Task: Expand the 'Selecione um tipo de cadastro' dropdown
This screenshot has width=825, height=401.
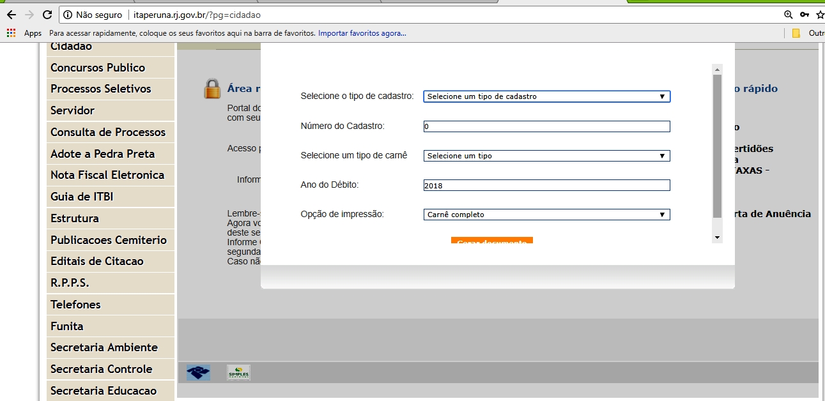Action: (x=546, y=96)
